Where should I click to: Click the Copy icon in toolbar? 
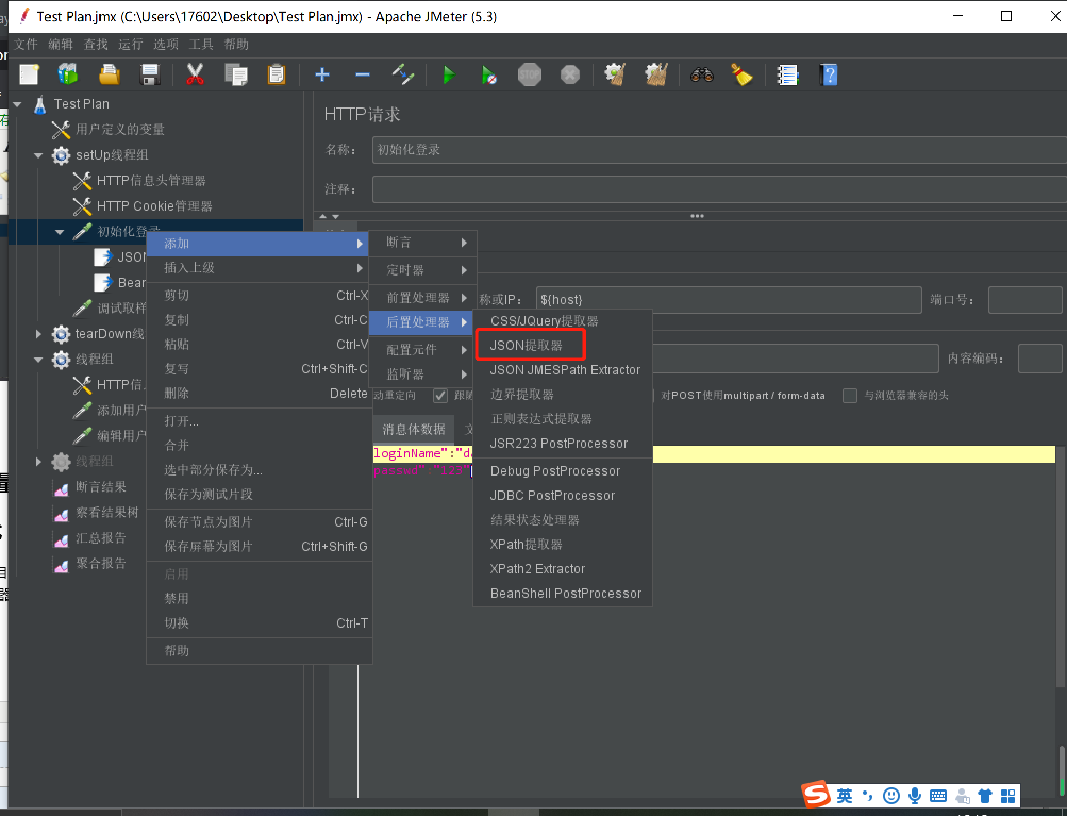pos(236,74)
